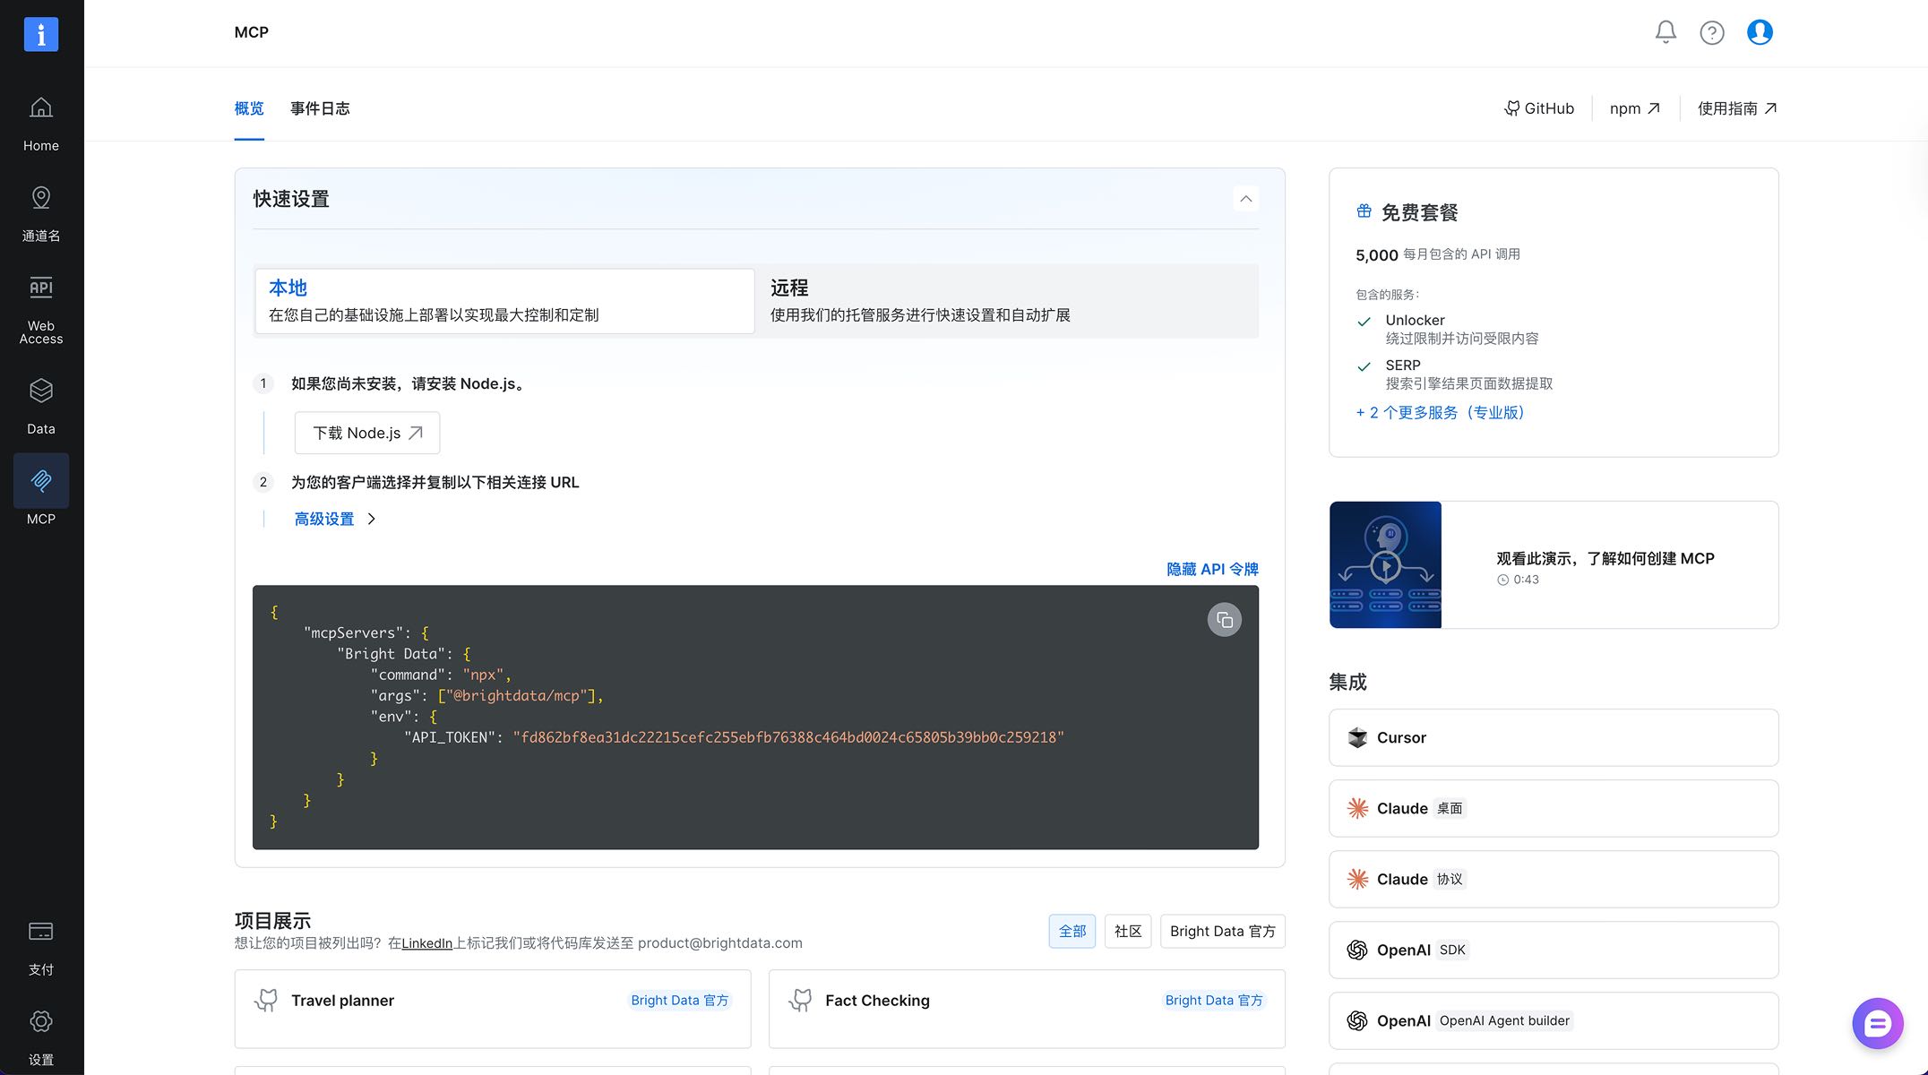Click the Claude 协议 starburst icon
Image resolution: width=1928 pixels, height=1075 pixels.
[x=1357, y=879]
